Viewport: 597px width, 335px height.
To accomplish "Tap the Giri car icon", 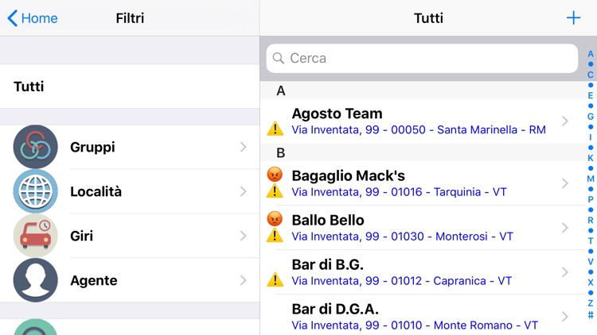I will pos(36,236).
